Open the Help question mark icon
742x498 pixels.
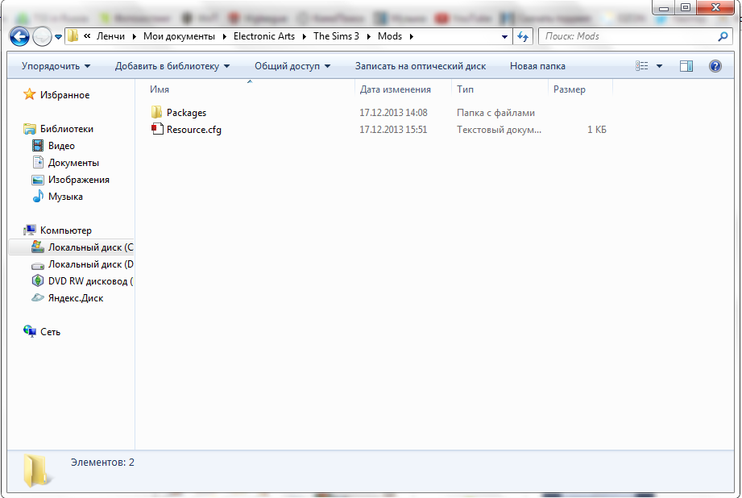click(715, 66)
